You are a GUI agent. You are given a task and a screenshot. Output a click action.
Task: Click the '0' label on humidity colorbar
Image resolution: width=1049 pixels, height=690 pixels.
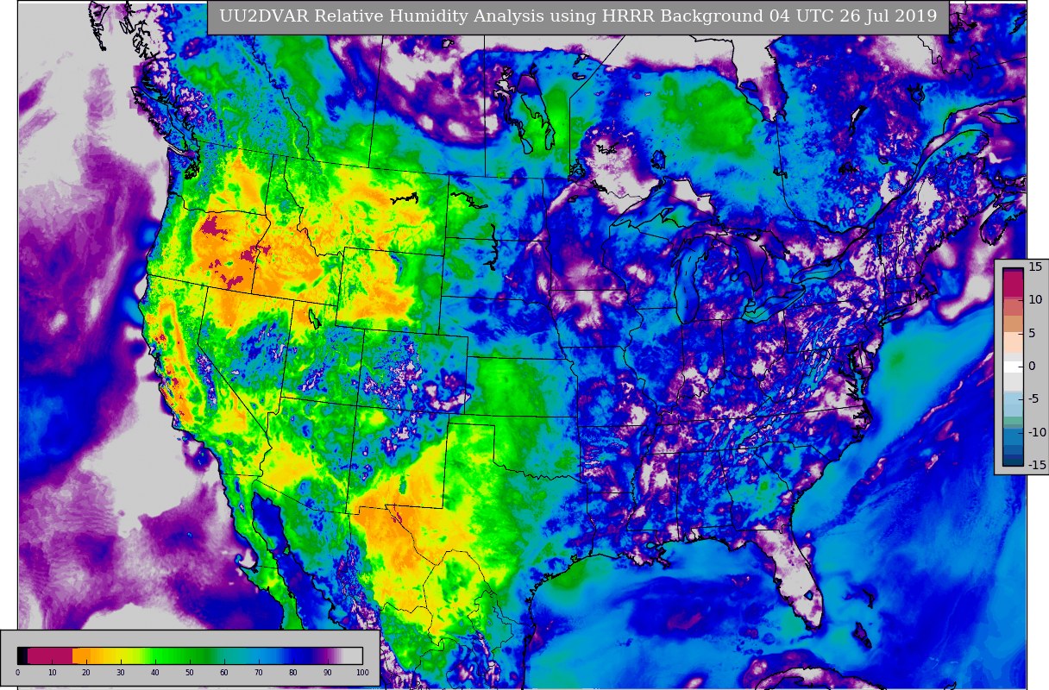coord(17,673)
